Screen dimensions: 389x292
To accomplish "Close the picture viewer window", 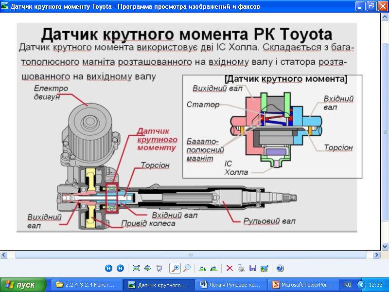I will 383,6.
